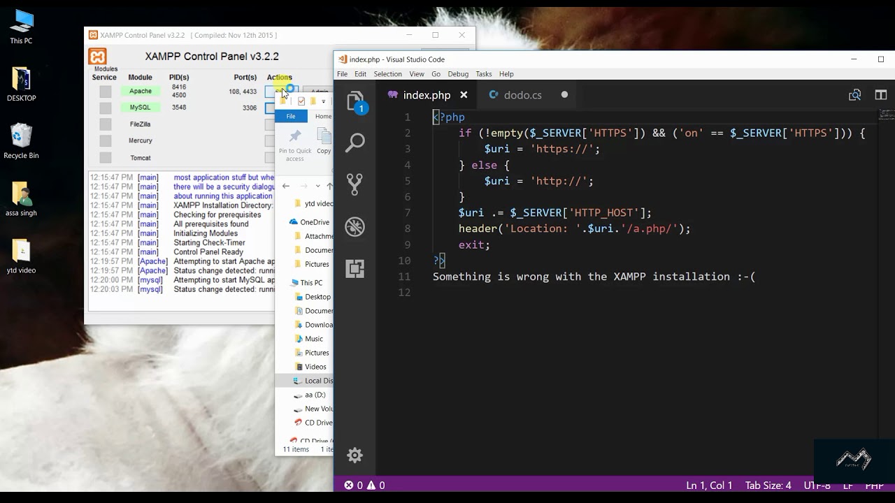Screen dimensions: 895x503
Task: Click the Properties checkmark in quick access toolbar
Action: 301,101
